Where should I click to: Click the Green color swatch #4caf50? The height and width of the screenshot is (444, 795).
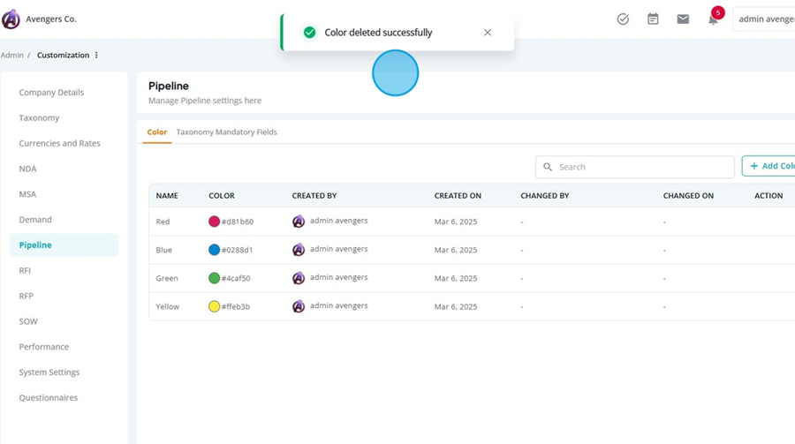pyautogui.click(x=214, y=278)
